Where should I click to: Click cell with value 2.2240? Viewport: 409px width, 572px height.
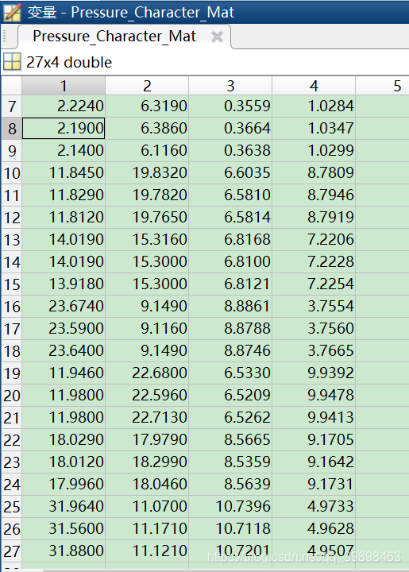pos(64,106)
